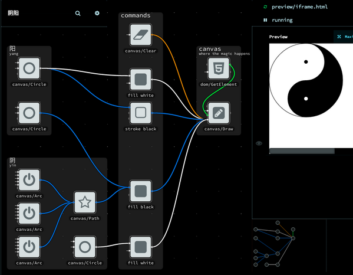Select the lower canvas/Circle node in yang group

point(29,113)
